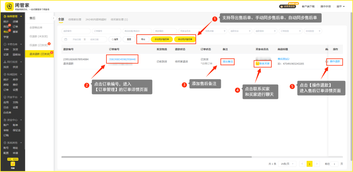Collapse the 销售管理 sidebar section
Screen dimensions: 353x172
click(x=21, y=16)
